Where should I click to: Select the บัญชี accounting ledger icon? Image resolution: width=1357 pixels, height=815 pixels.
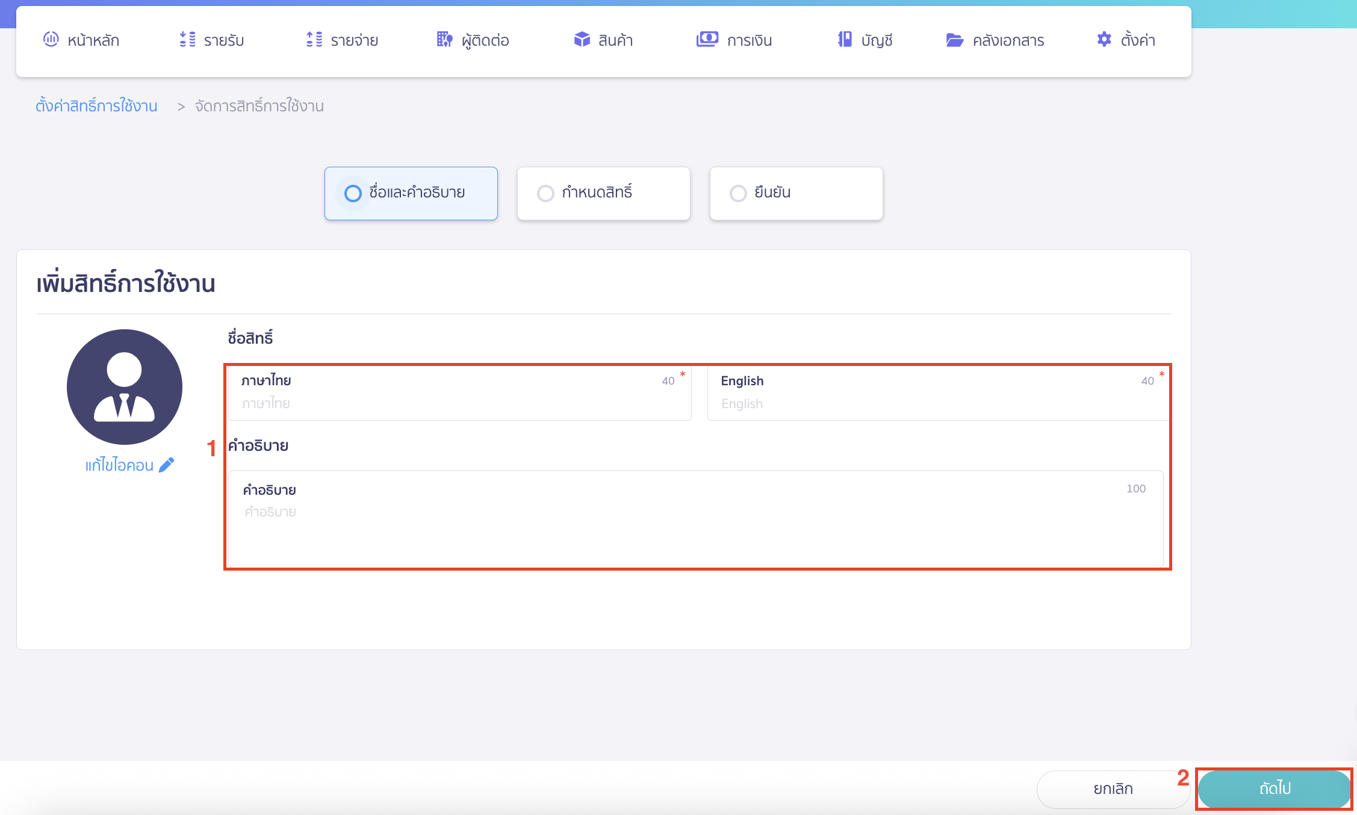point(844,40)
